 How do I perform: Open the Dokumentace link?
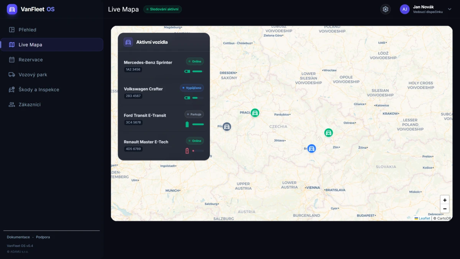pyautogui.click(x=18, y=237)
